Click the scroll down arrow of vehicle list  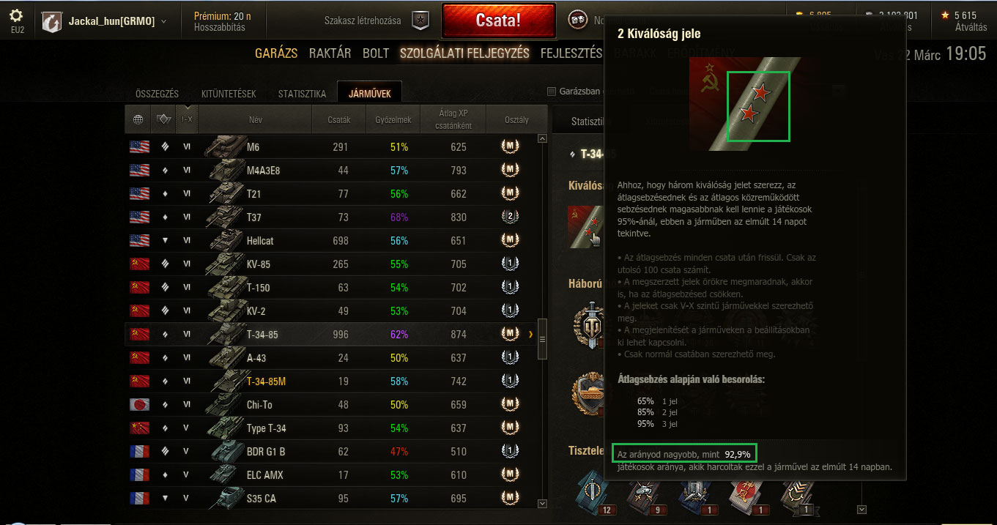click(x=542, y=504)
